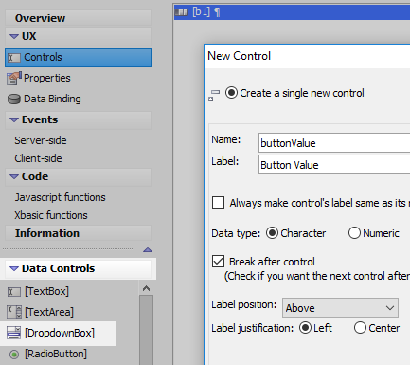410x365 pixels.
Task: Collapse the Code section
Action: click(14, 176)
